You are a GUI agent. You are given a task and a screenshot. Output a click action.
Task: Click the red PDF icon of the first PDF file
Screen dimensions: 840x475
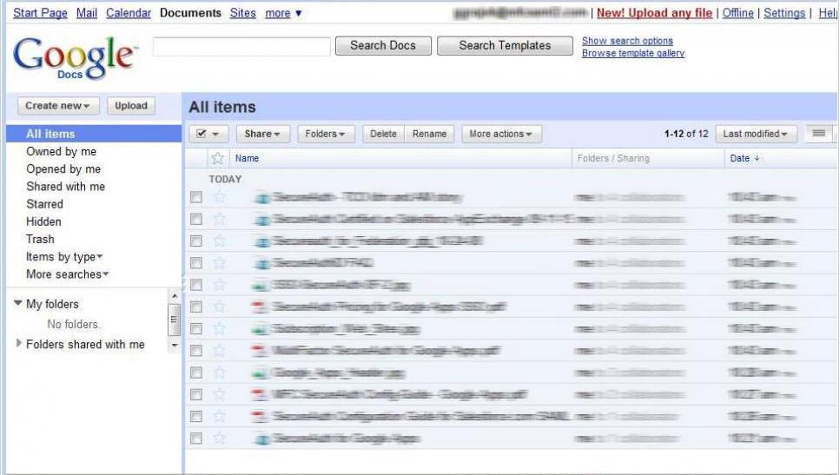259,307
